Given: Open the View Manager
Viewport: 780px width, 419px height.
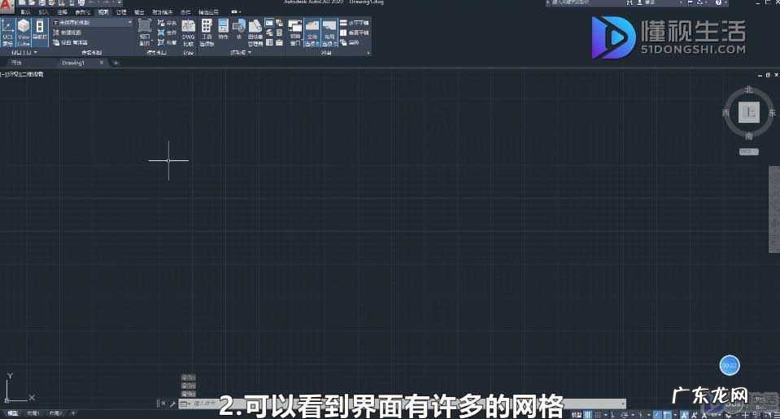Looking at the screenshot, I should pyautogui.click(x=70, y=42).
